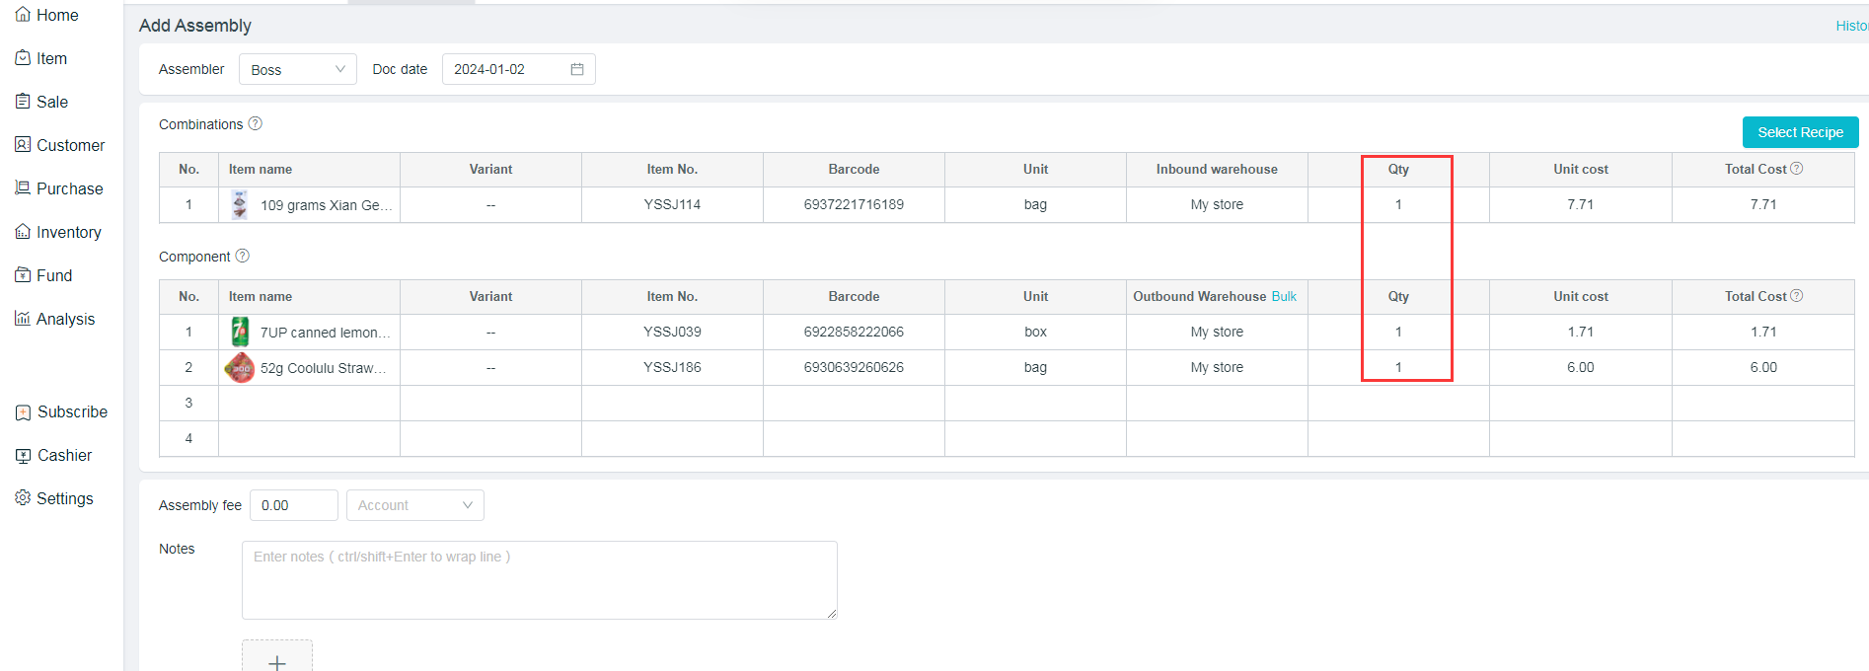Click the Bulk link for Outbound Warehouse

(1284, 296)
